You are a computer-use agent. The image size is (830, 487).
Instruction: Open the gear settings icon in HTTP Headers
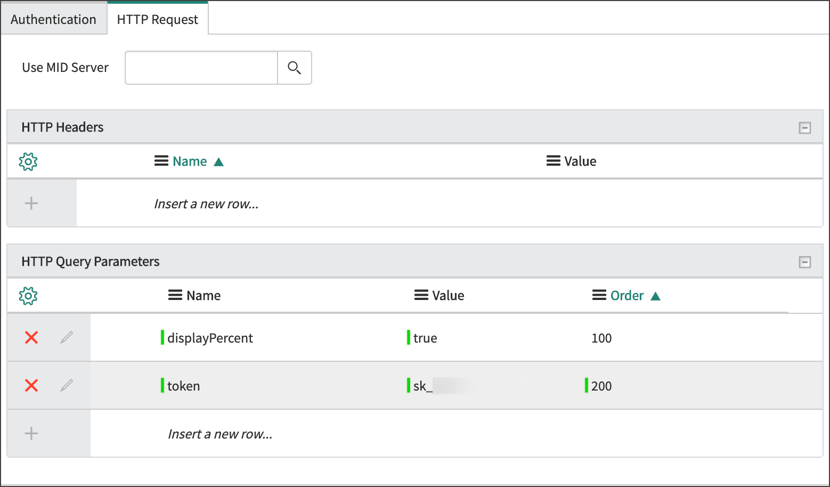(28, 161)
